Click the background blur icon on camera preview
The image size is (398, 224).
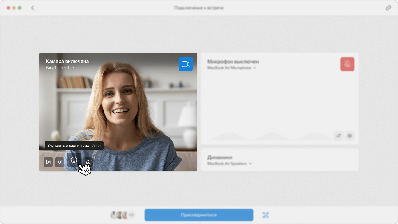coord(48,162)
